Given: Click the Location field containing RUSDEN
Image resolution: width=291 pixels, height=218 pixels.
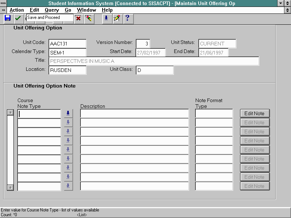Looking at the screenshot, I should (67, 70).
